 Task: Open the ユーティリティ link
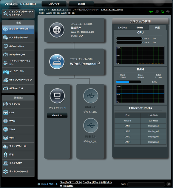[90, 182]
